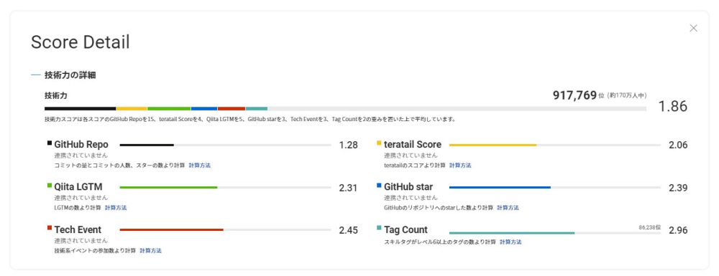Image resolution: width=719 pixels, height=276 pixels.
Task: Click the GitHub Repo score bar
Action: pos(225,145)
